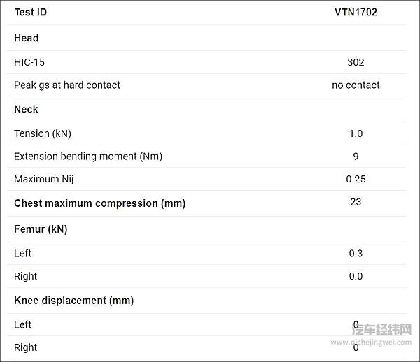Select the Maximum Nij value 0.25
420x362 pixels.
pyautogui.click(x=356, y=180)
